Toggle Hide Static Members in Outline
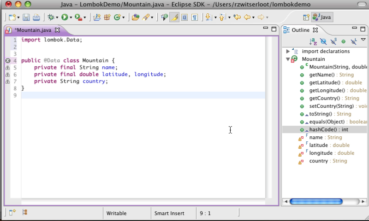The height and width of the screenshot is (221, 369). pyautogui.click(x=333, y=41)
